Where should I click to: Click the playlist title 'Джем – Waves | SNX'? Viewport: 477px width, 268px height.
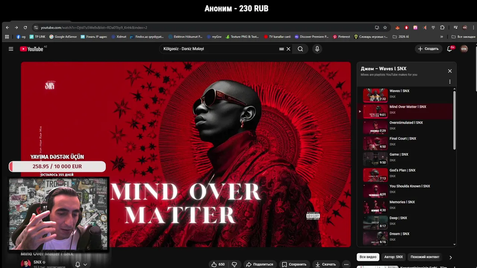383,69
